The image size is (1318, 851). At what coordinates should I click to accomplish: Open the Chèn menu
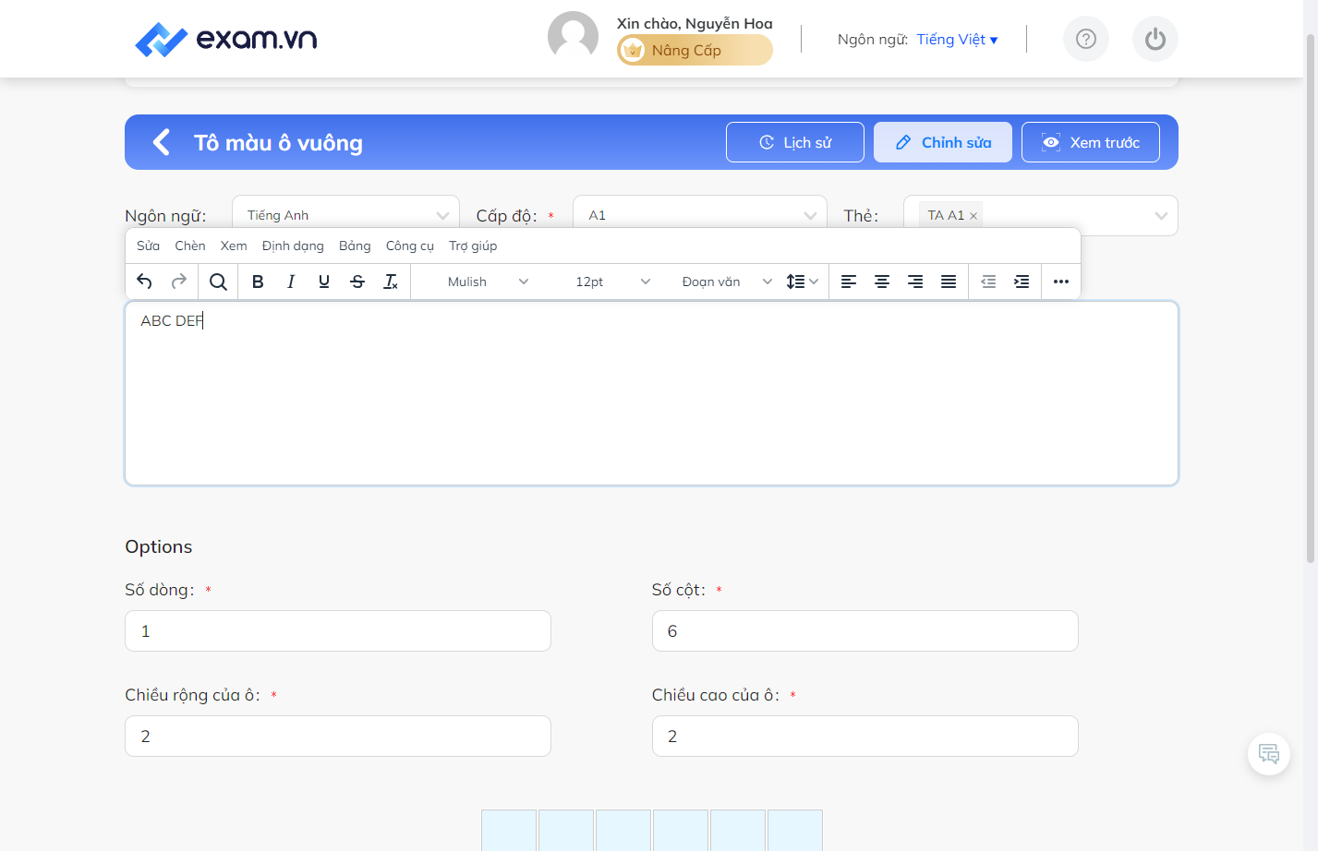pyautogui.click(x=190, y=246)
